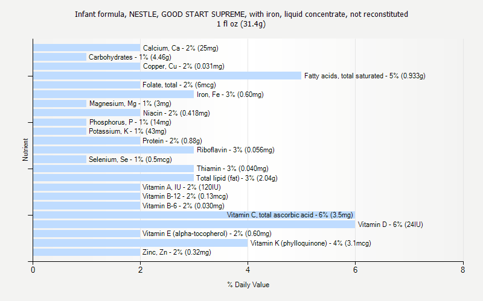Select the 'Selenium, Se - 1% (0.5mcg)' label
483x301 pixels.
tap(130, 160)
